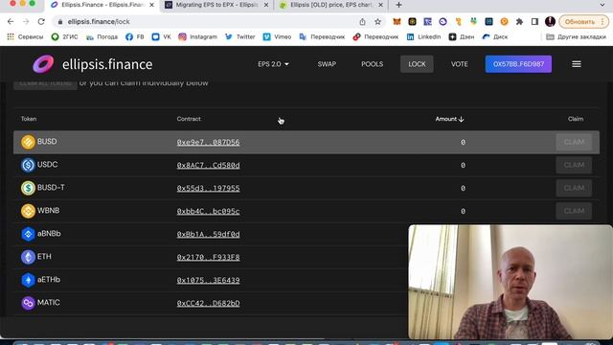Click the ellipsis.finance logo icon

coord(43,64)
